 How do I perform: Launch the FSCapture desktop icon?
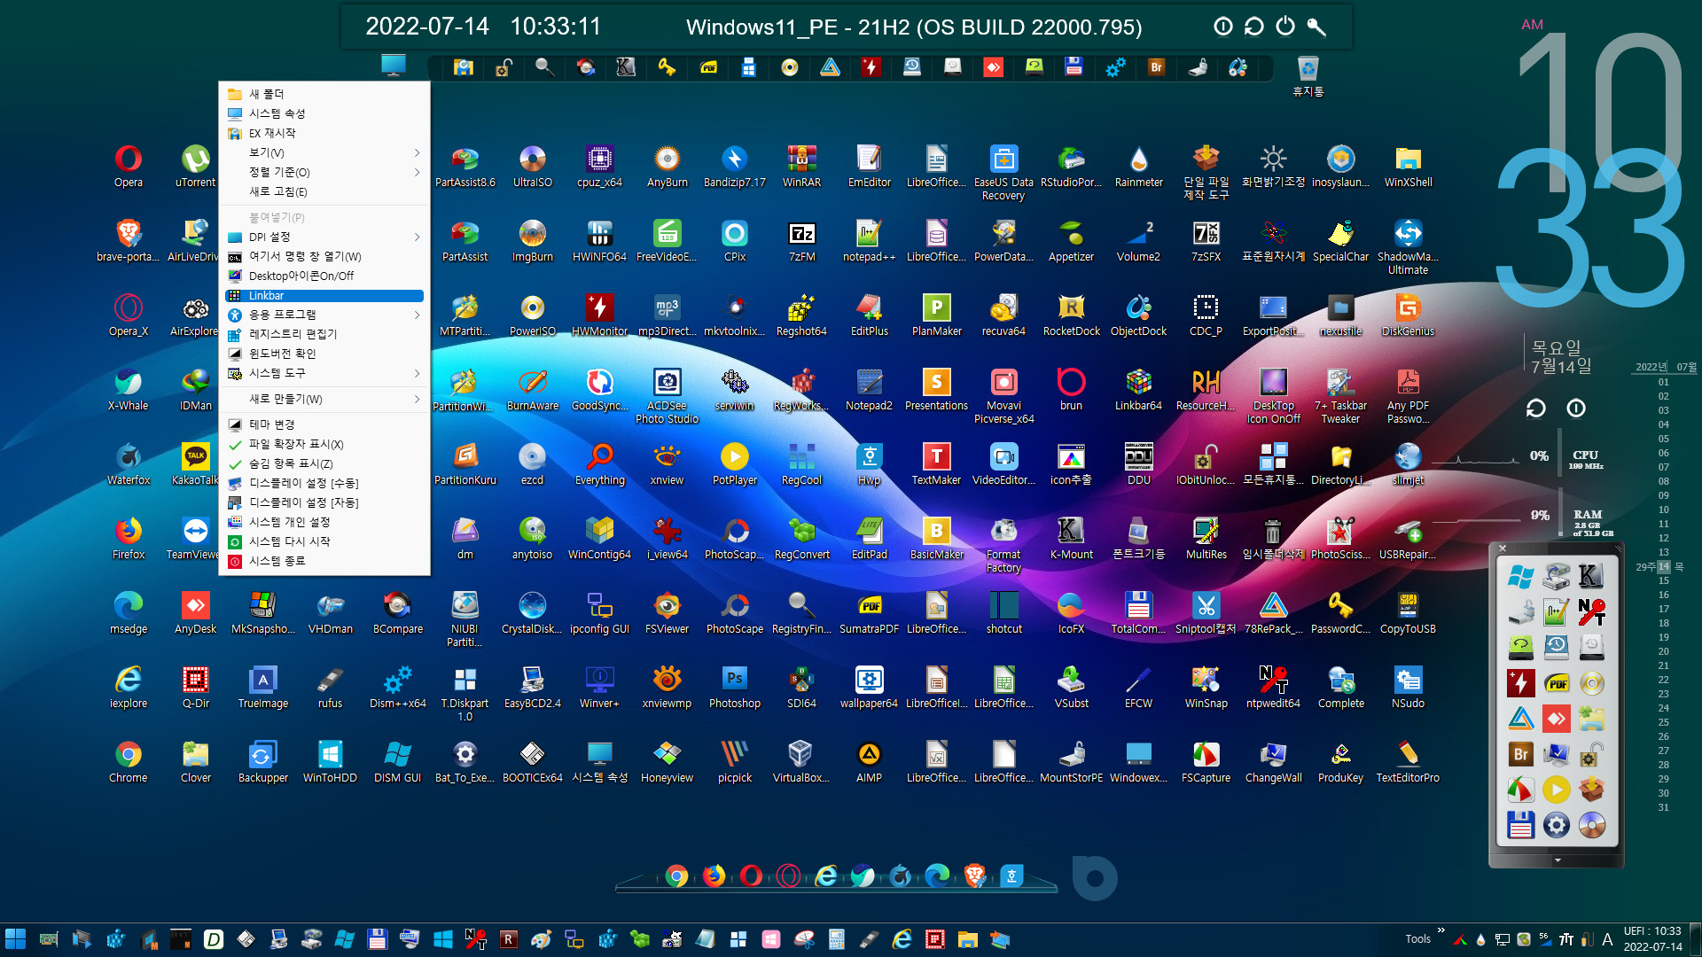(1206, 761)
